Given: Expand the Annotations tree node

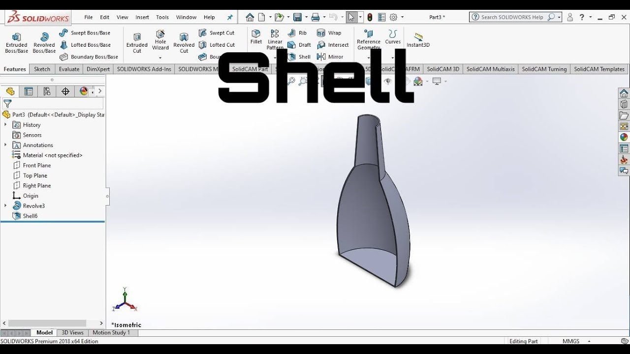Looking at the screenshot, I should click(x=5, y=145).
